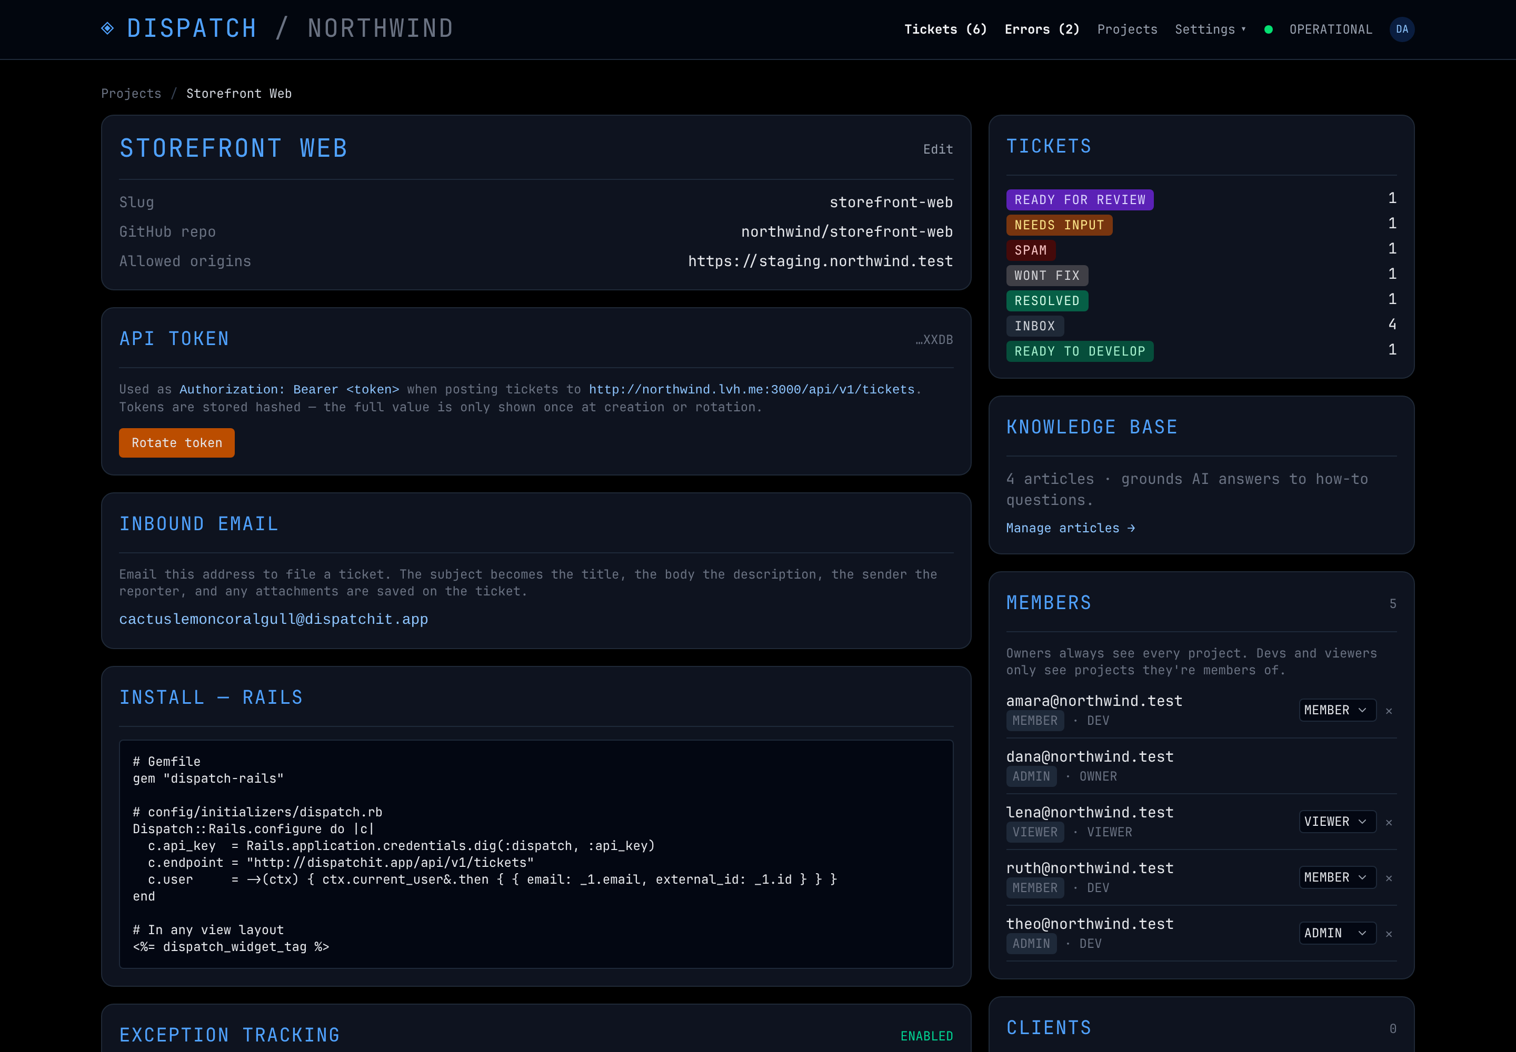1516x1052 pixels.
Task: Click theo@northwind.test member email
Action: 1089,924
